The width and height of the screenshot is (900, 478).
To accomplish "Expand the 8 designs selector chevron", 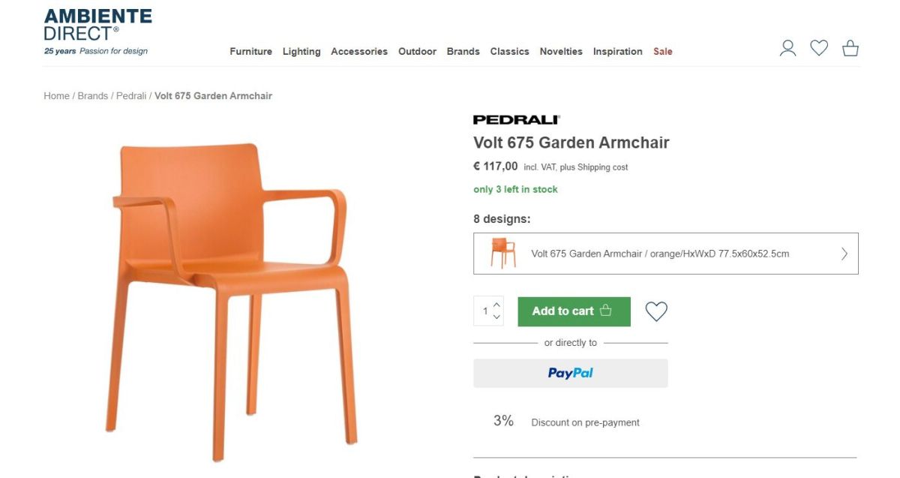I will [x=844, y=254].
